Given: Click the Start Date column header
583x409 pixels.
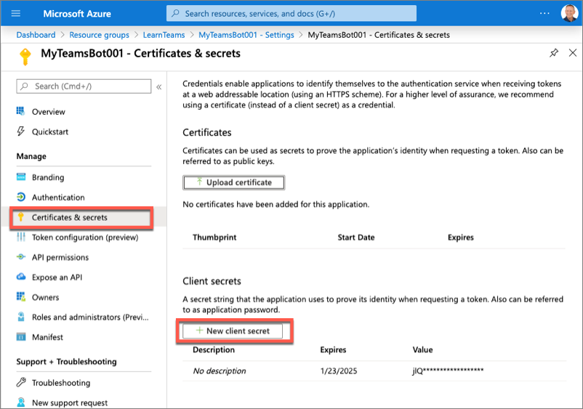Looking at the screenshot, I should click(x=355, y=238).
